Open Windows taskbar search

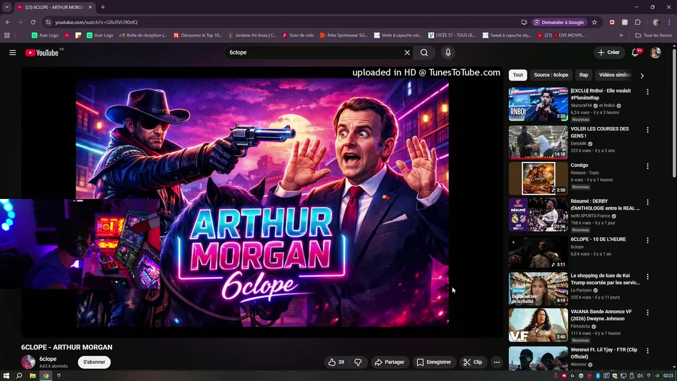pos(19,376)
